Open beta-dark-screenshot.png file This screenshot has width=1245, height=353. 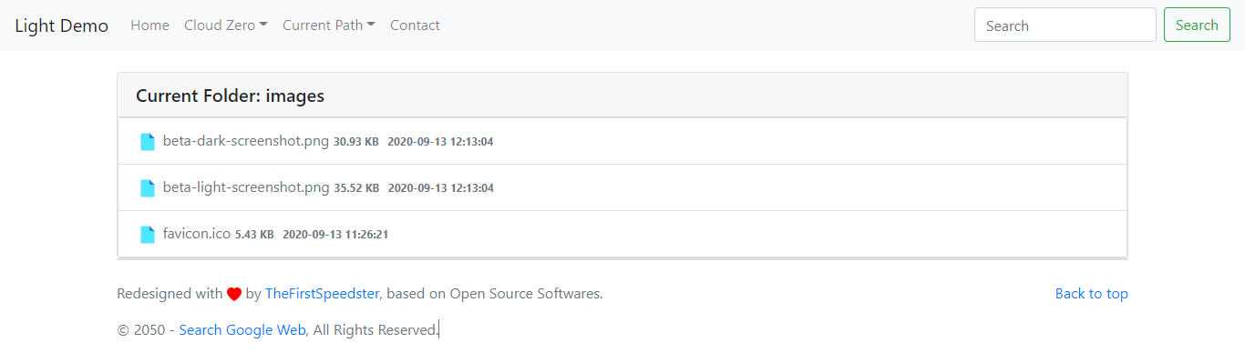pos(246,141)
